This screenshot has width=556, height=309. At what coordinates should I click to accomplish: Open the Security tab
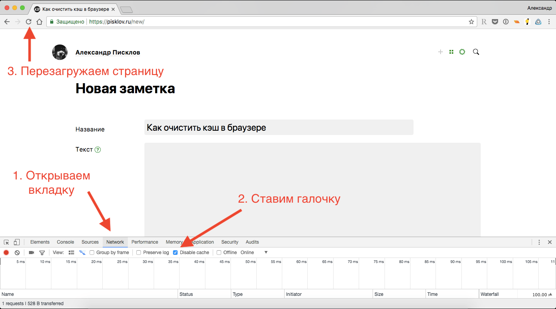(x=230, y=242)
